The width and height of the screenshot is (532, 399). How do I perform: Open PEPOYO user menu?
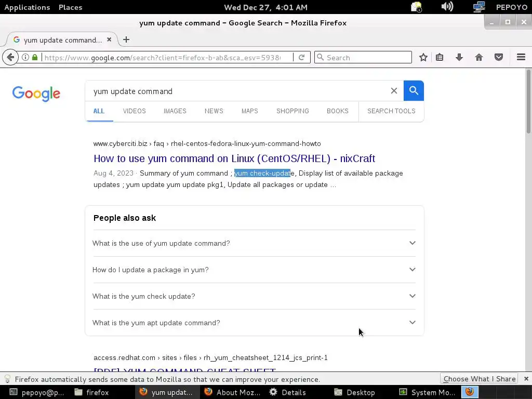click(512, 7)
